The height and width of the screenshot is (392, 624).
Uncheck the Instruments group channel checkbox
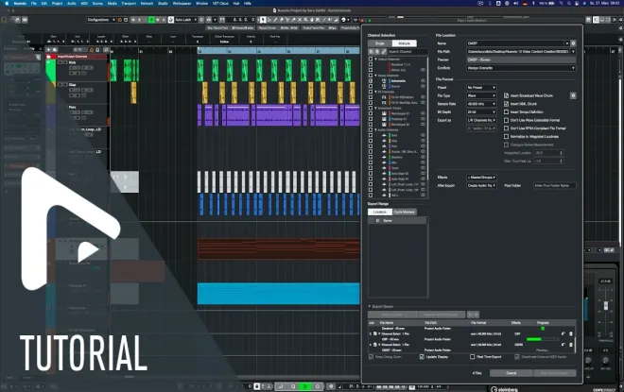tap(371, 80)
